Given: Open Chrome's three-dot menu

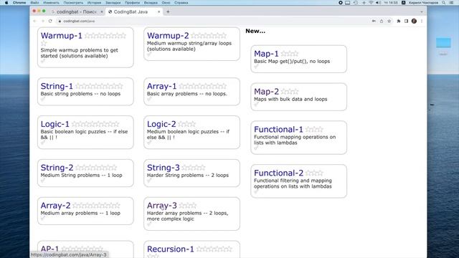Looking at the screenshot, I should (422, 21).
